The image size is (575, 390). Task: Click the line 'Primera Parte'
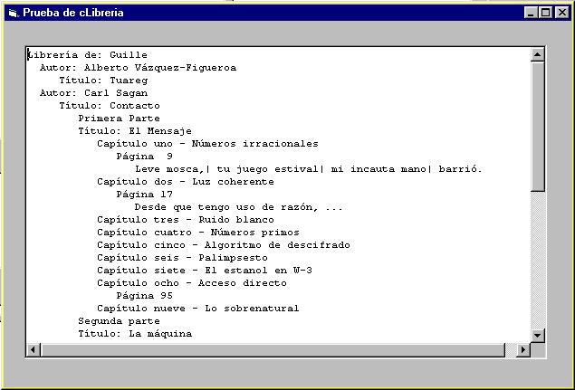[120, 119]
